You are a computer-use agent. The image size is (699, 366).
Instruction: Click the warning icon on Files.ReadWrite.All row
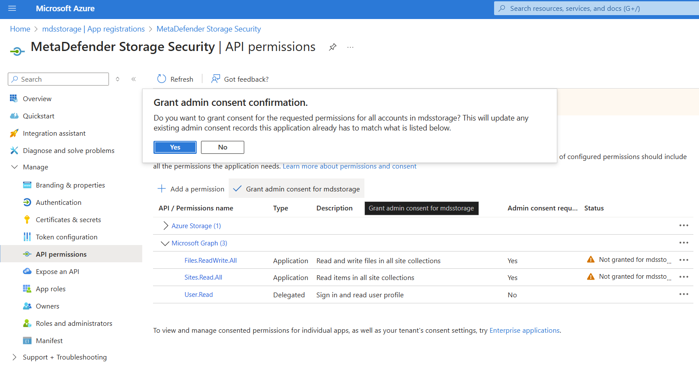tap(590, 259)
